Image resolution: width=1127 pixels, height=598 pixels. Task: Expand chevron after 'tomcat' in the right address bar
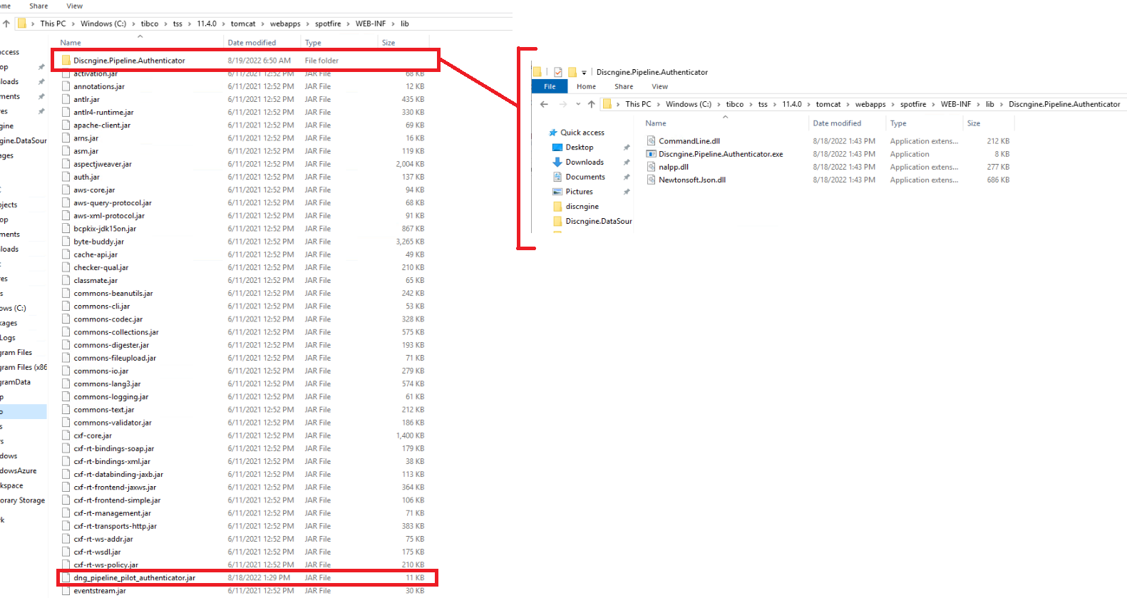point(848,104)
